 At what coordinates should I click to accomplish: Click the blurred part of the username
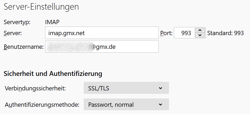(x=69, y=47)
